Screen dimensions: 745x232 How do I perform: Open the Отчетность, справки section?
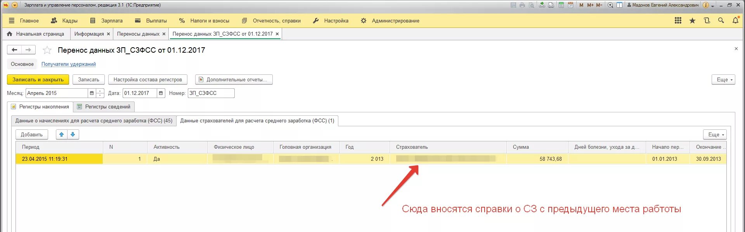(x=271, y=21)
